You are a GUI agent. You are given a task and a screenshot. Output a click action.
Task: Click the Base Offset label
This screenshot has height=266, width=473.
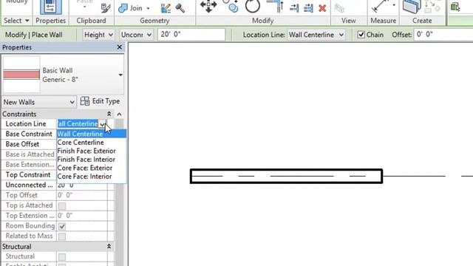click(22, 144)
